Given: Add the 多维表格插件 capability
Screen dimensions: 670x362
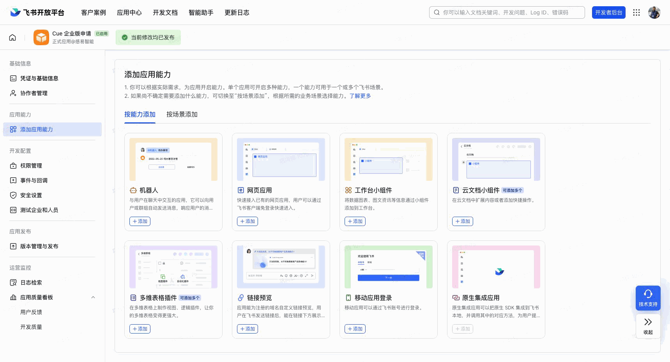Looking at the screenshot, I should tap(140, 329).
